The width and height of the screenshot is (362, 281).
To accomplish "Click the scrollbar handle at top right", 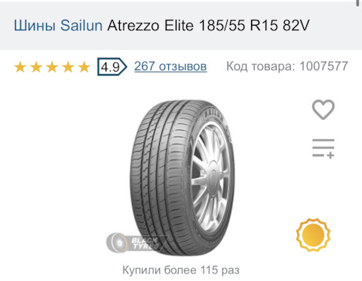I will [357, 3].
